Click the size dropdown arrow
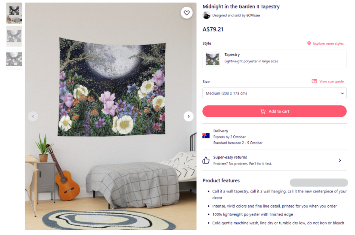Viewport: 355px width, 235px height. [343, 93]
